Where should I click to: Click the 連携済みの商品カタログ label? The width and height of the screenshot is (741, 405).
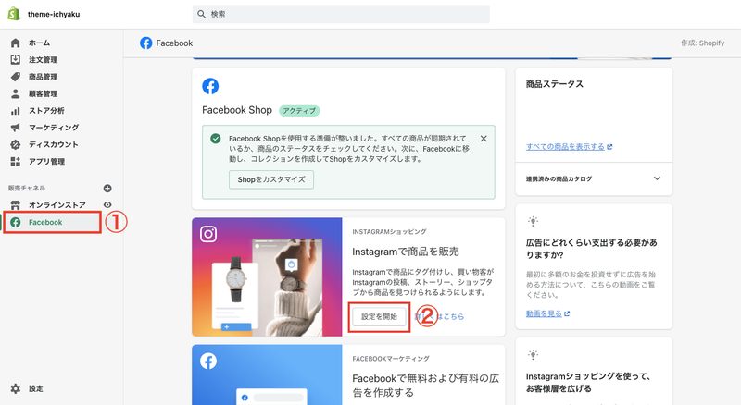(x=559, y=178)
